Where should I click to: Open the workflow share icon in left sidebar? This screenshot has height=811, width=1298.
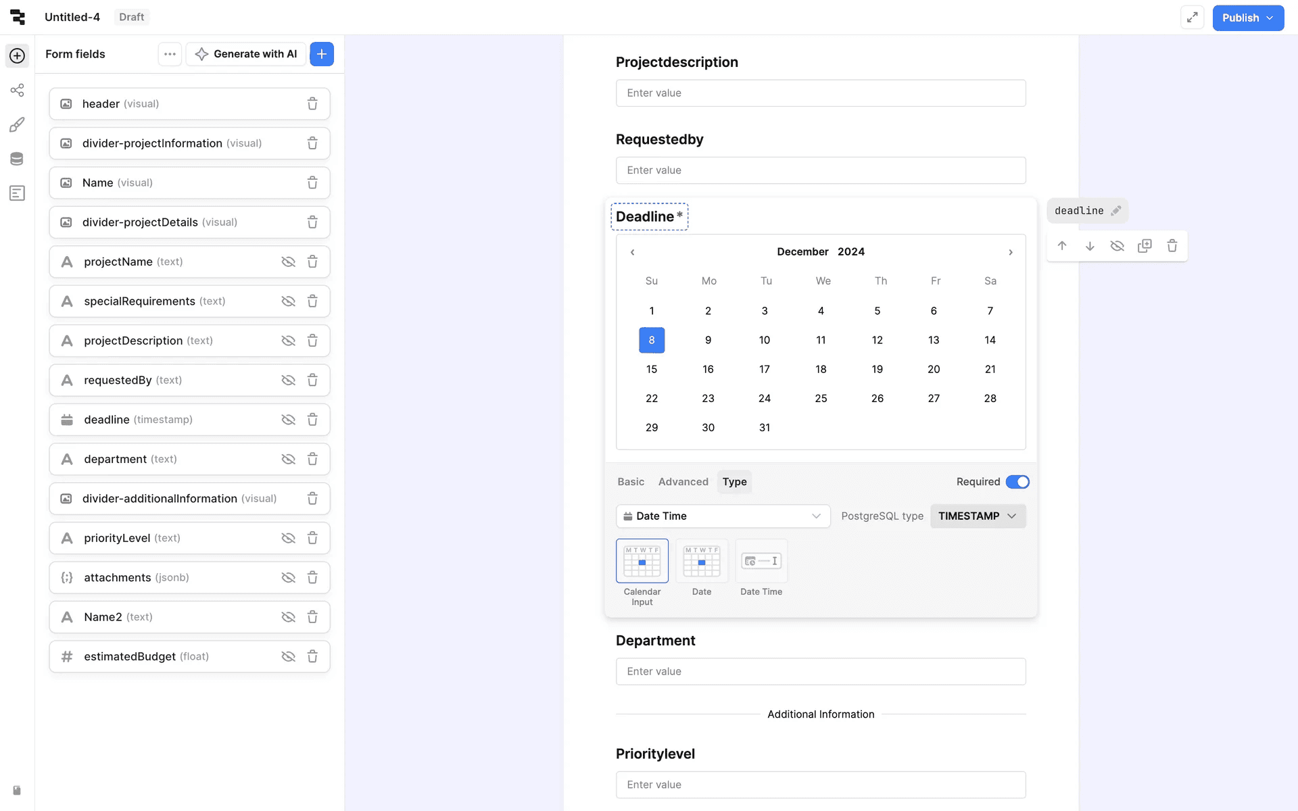click(17, 90)
